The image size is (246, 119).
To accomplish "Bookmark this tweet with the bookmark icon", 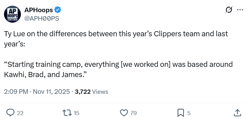I will (x=180, y=113).
